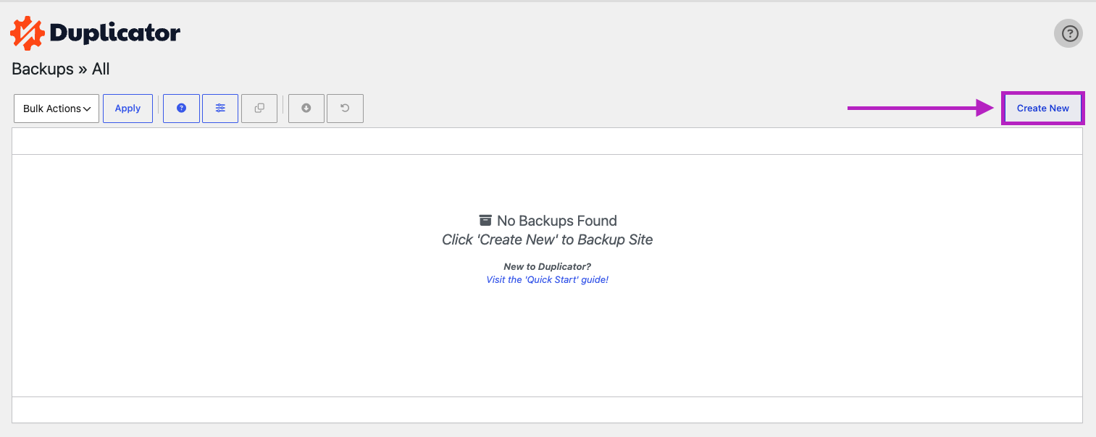Image resolution: width=1096 pixels, height=437 pixels.
Task: Open help via the gray circled question mark
Action: [1068, 33]
